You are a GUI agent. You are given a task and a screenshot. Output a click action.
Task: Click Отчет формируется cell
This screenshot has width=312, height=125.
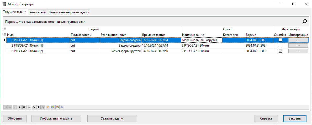pos(121,51)
